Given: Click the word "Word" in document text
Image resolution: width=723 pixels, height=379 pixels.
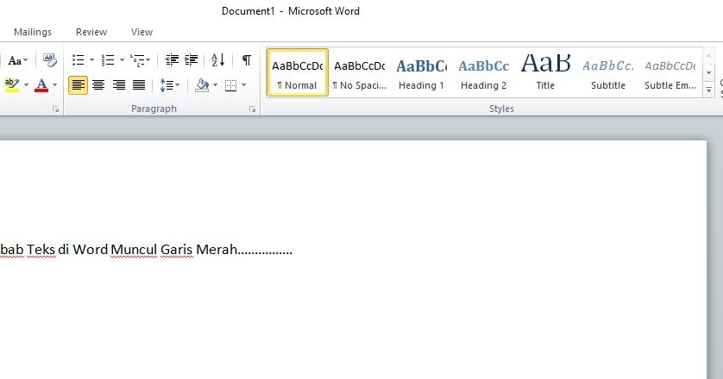Looking at the screenshot, I should coord(91,249).
